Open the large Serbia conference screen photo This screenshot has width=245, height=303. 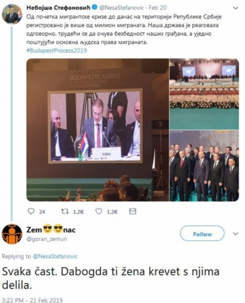pyautogui.click(x=97, y=130)
